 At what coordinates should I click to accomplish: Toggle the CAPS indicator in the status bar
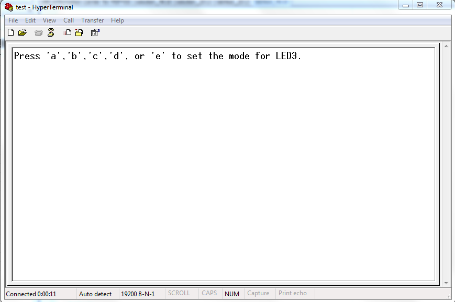209,294
